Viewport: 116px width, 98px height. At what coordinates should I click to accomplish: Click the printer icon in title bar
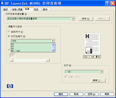click(2, 3)
